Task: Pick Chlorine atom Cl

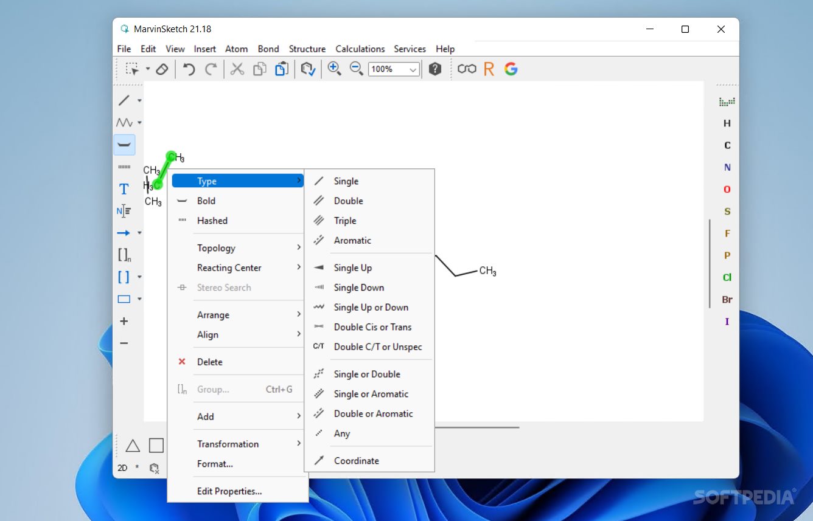Action: tap(727, 277)
